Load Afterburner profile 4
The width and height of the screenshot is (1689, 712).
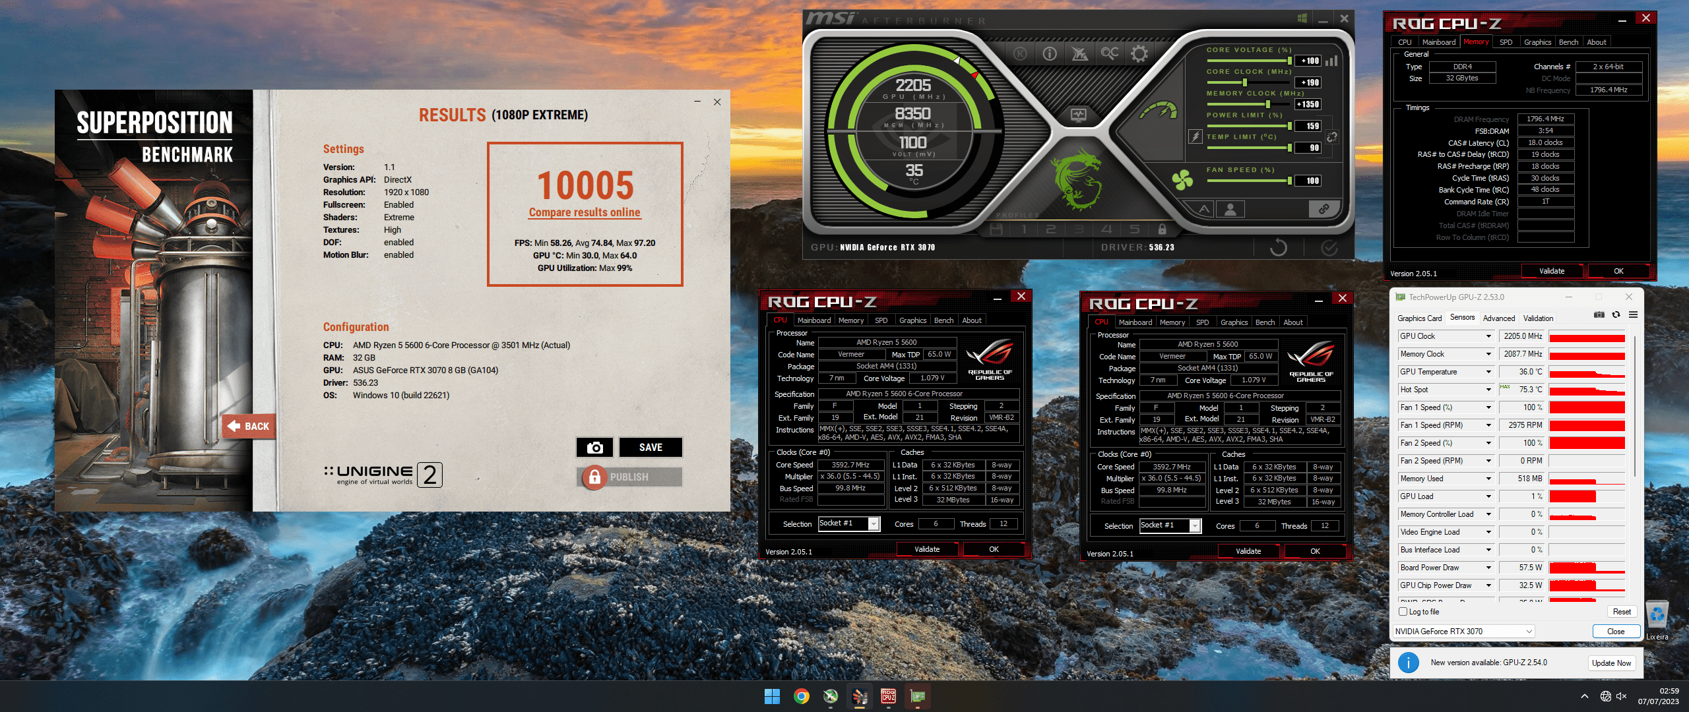[x=1106, y=229]
